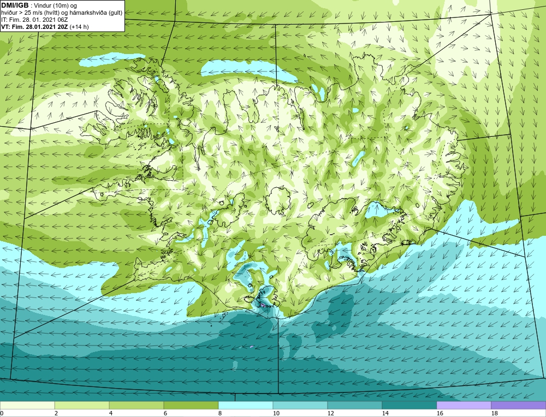Click the legend label "4"

111,414
